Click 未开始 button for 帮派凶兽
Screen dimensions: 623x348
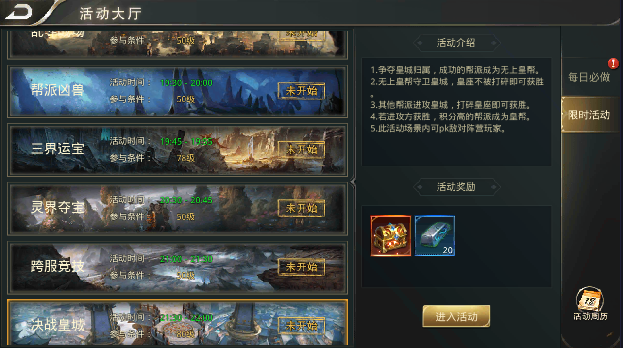coord(301,91)
